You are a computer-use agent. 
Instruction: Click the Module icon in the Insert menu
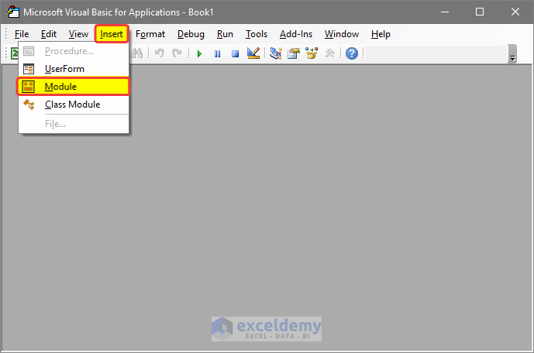[28, 87]
